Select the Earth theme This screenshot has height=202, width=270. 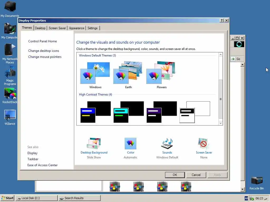click(128, 75)
